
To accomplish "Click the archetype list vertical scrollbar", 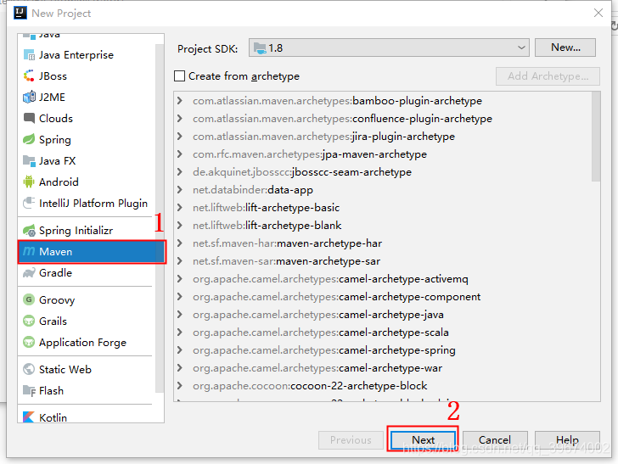I will 596,137.
